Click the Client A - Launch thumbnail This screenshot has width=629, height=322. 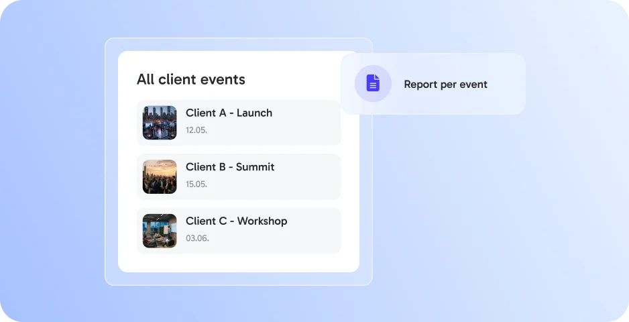(160, 123)
